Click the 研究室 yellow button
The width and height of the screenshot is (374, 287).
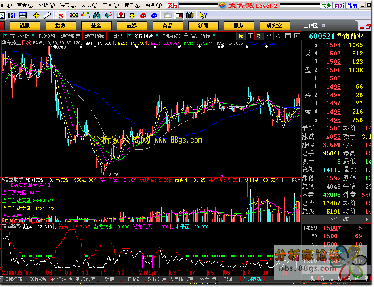coord(275,25)
